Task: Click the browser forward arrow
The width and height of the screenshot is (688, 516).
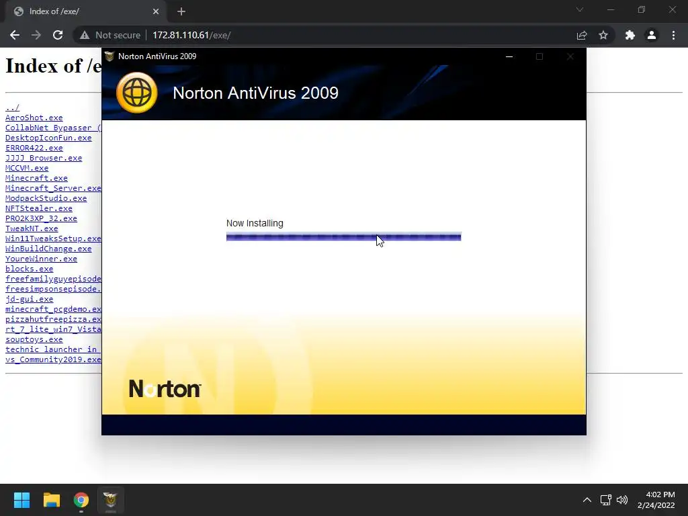Action: (36, 35)
